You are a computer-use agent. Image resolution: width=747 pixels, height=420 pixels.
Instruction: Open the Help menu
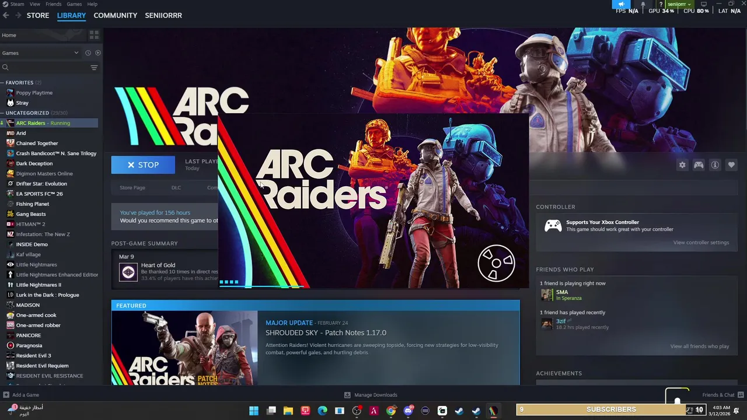(x=92, y=4)
